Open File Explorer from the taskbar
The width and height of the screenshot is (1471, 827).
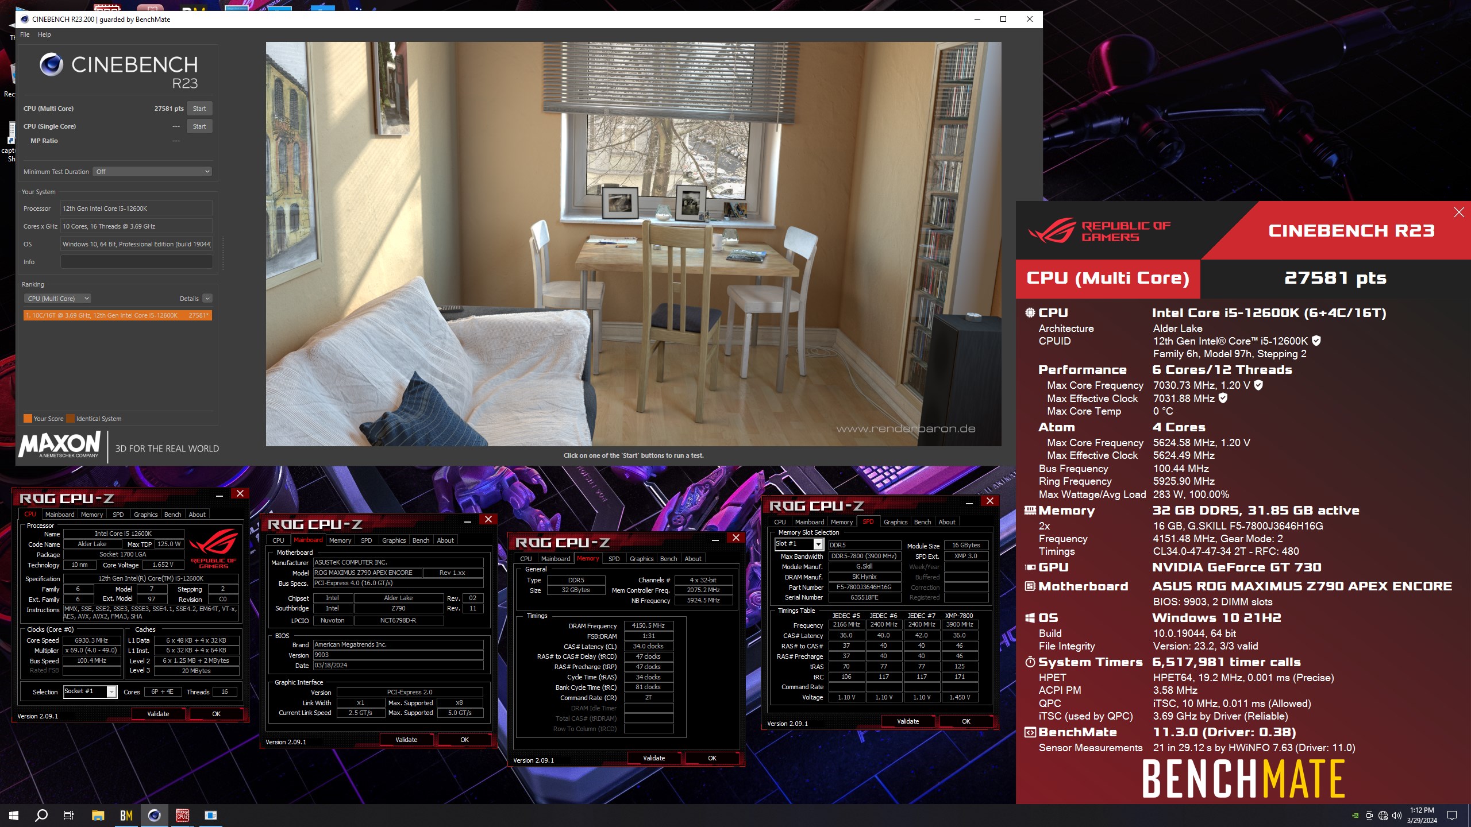[98, 815]
